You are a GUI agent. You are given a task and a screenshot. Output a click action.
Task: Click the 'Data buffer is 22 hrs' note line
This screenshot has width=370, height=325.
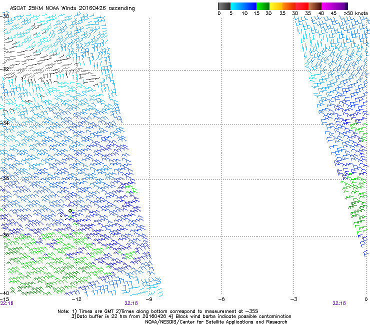coord(181,316)
